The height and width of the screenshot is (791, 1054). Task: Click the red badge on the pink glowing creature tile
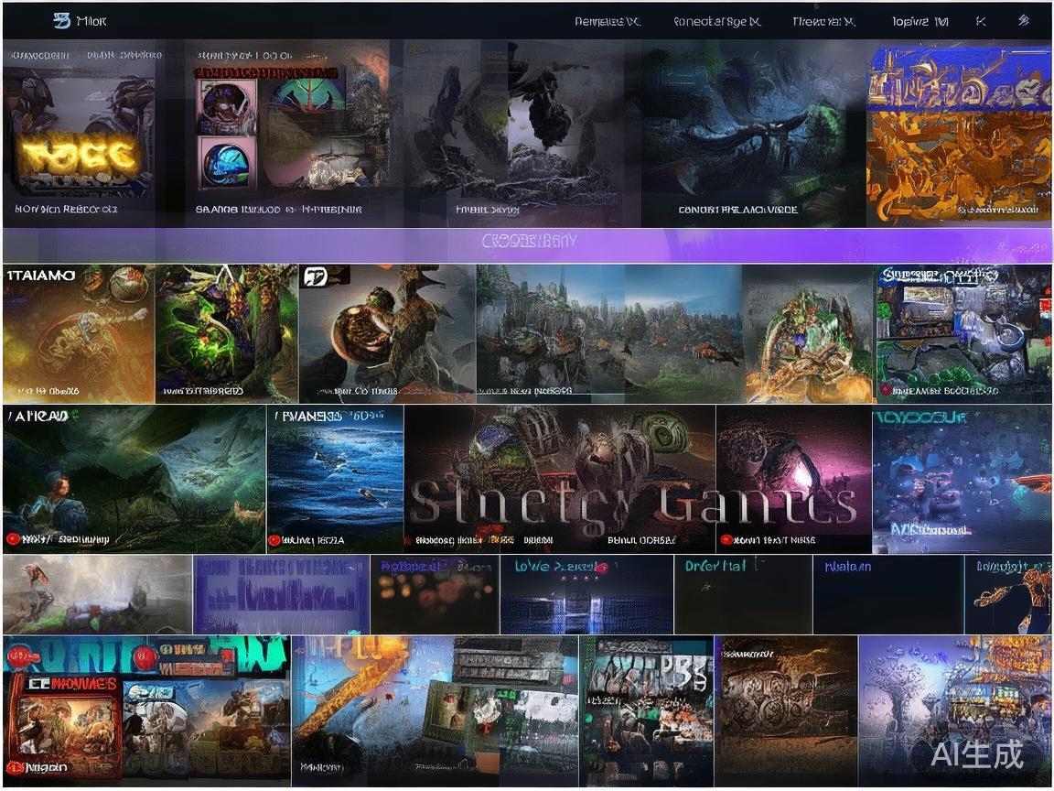726,540
